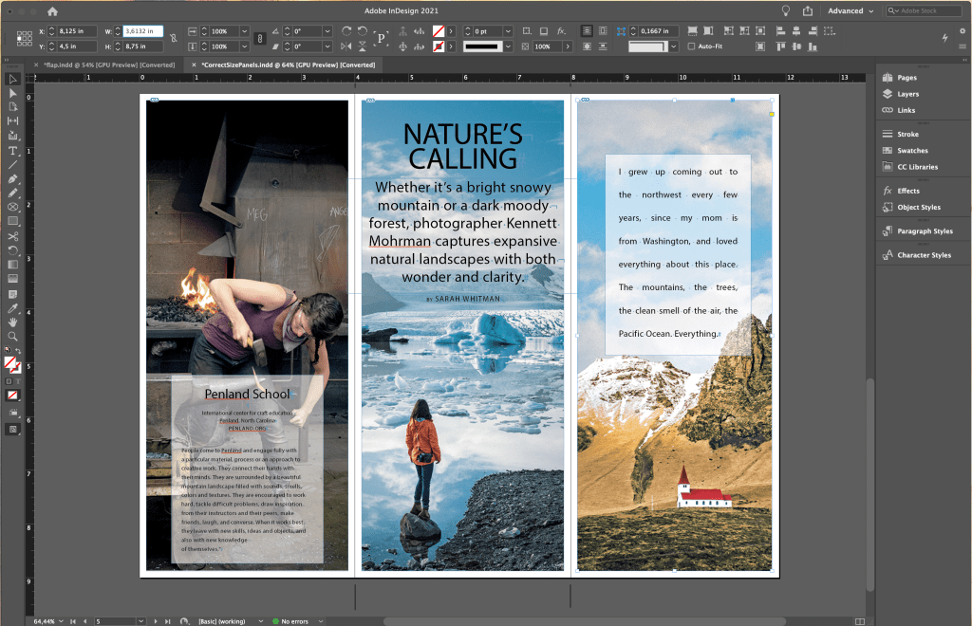The height and width of the screenshot is (626, 972).
Task: Select the Zoom tool in toolbox
Action: click(13, 337)
